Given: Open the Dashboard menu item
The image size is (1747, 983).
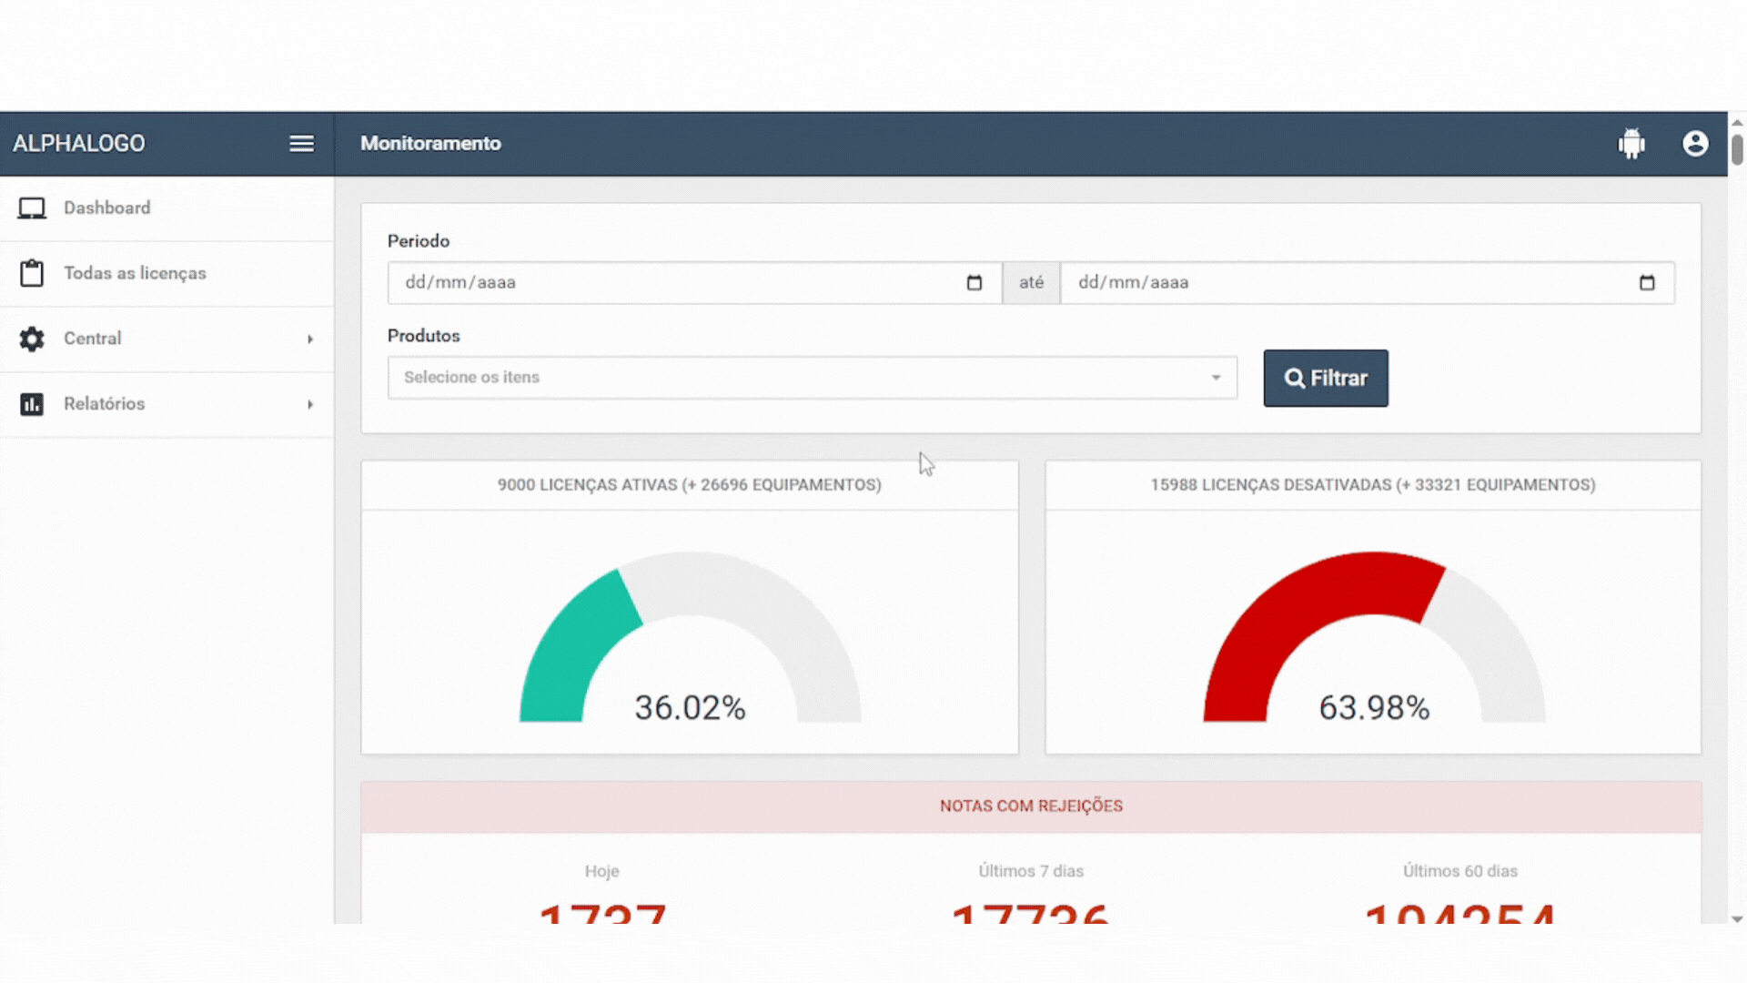Looking at the screenshot, I should coord(106,208).
